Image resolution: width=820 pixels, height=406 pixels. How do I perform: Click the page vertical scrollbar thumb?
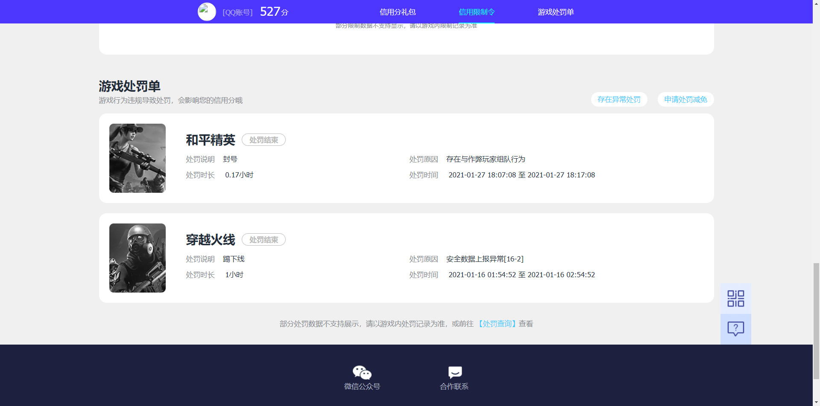(x=816, y=321)
